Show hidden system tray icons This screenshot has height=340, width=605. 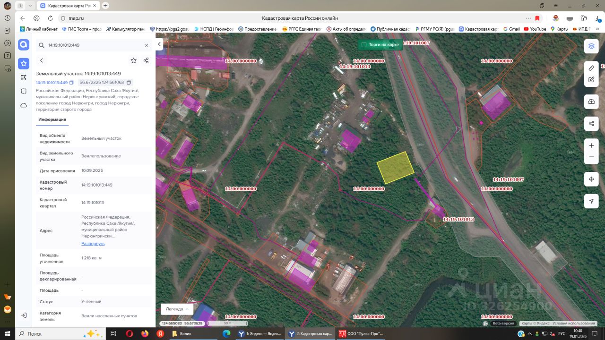point(529,333)
